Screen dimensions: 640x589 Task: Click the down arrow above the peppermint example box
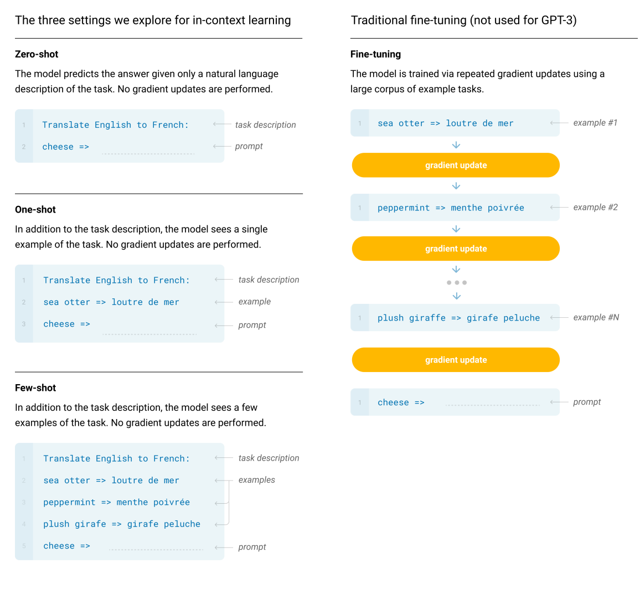click(456, 185)
